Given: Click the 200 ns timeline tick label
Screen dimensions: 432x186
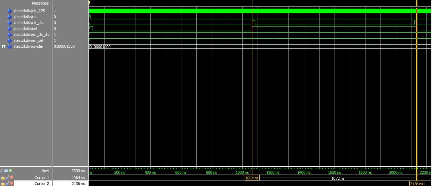Looking at the screenshot, I should click(x=119, y=172).
